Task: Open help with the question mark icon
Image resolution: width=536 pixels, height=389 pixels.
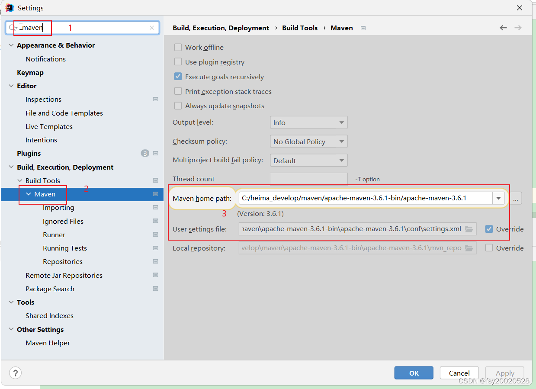Action: pos(16,373)
